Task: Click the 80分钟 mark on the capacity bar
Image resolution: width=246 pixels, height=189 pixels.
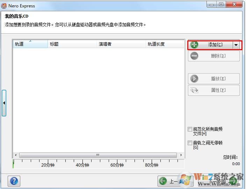Action: 152,165
